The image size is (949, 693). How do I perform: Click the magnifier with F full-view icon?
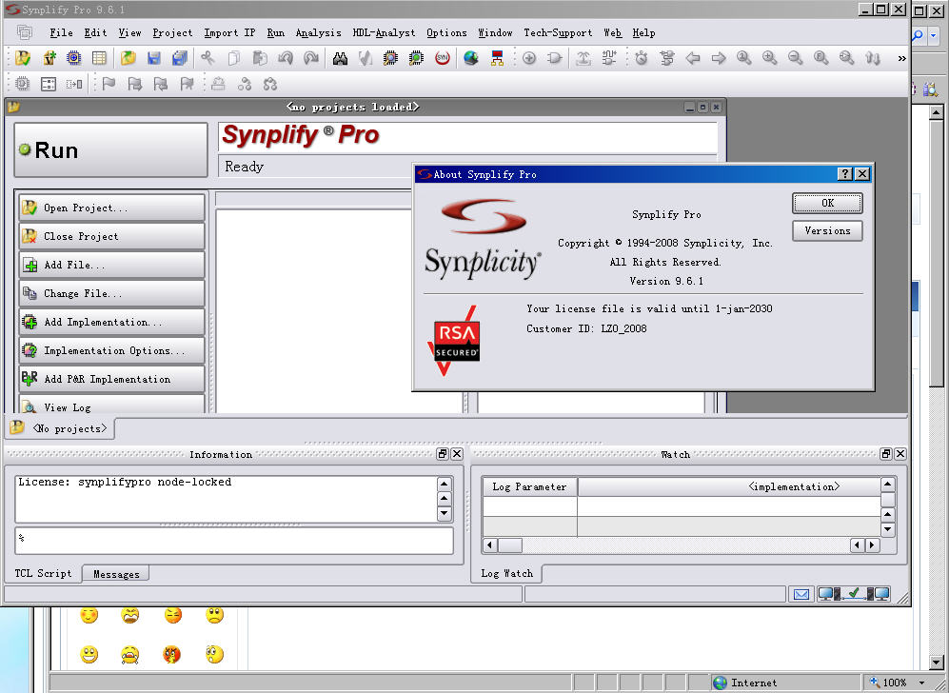pyautogui.click(x=820, y=58)
